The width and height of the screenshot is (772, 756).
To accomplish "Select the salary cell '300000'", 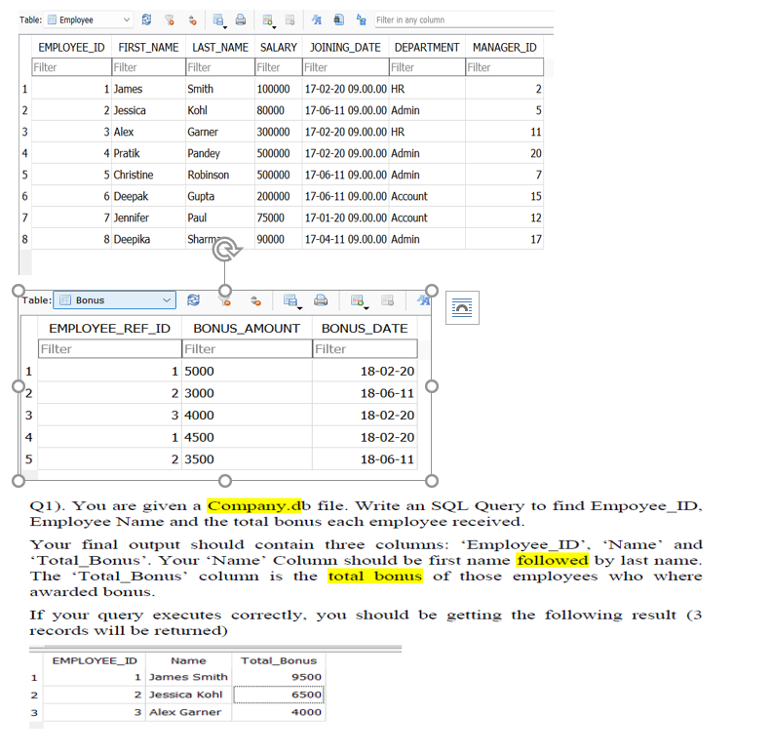I will tap(278, 132).
